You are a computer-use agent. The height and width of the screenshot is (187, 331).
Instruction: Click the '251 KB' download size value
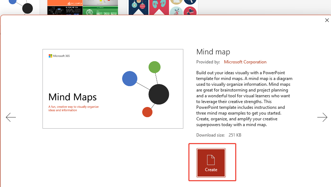(x=235, y=135)
